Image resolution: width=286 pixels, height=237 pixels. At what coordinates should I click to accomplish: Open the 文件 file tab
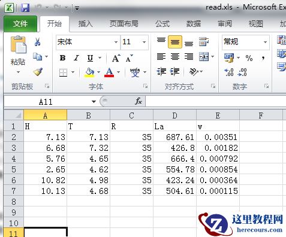click(x=20, y=24)
